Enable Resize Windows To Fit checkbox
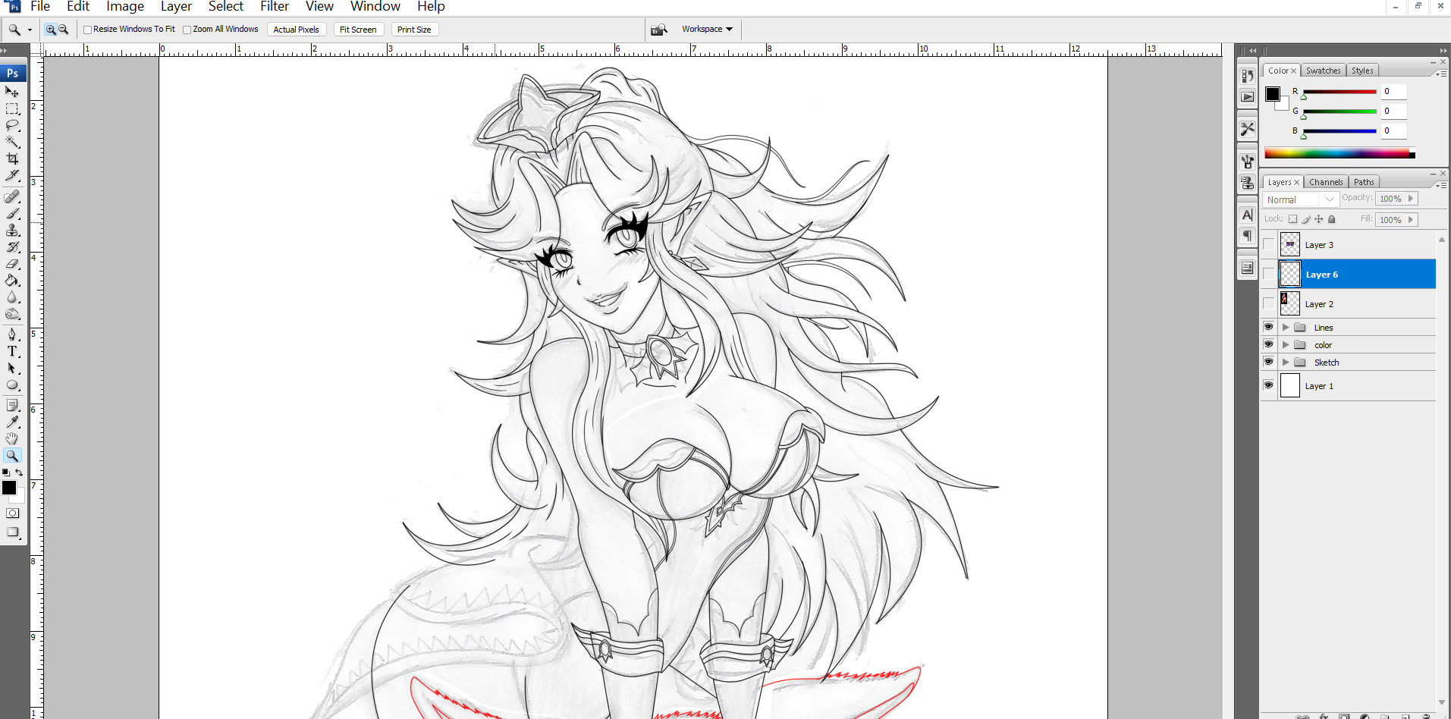Viewport: 1451px width, 719px height. pos(88,30)
